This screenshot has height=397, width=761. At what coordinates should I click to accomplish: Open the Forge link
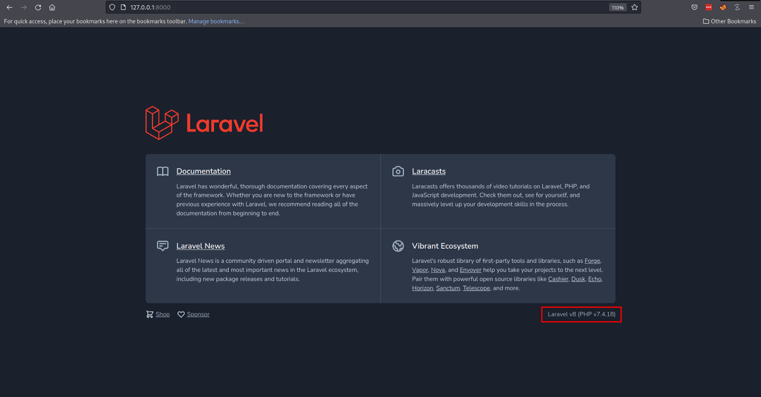tap(592, 261)
